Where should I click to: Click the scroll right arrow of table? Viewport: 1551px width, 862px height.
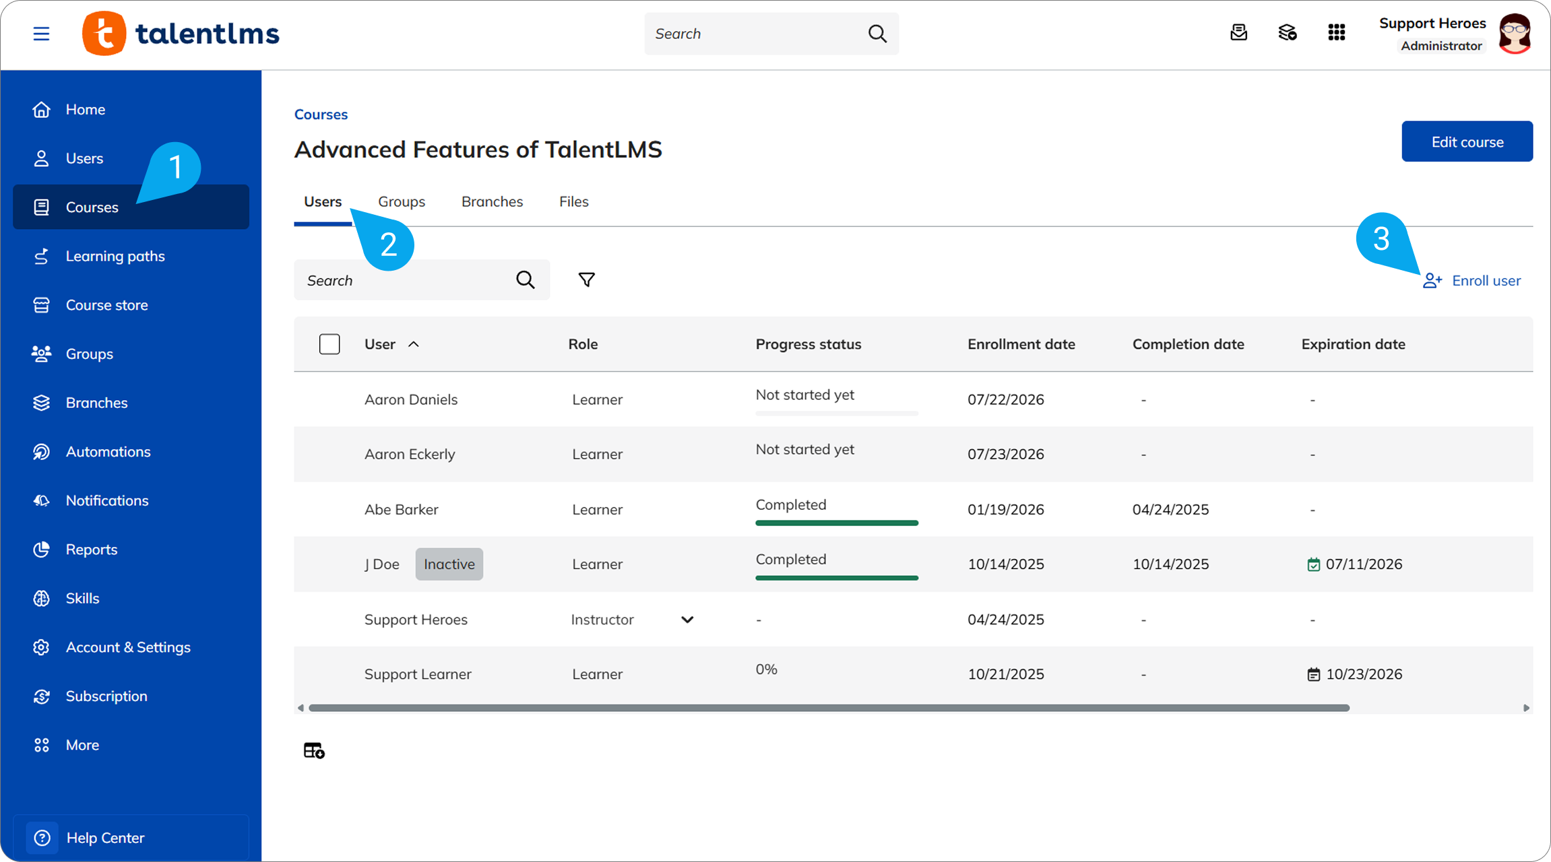point(1526,708)
